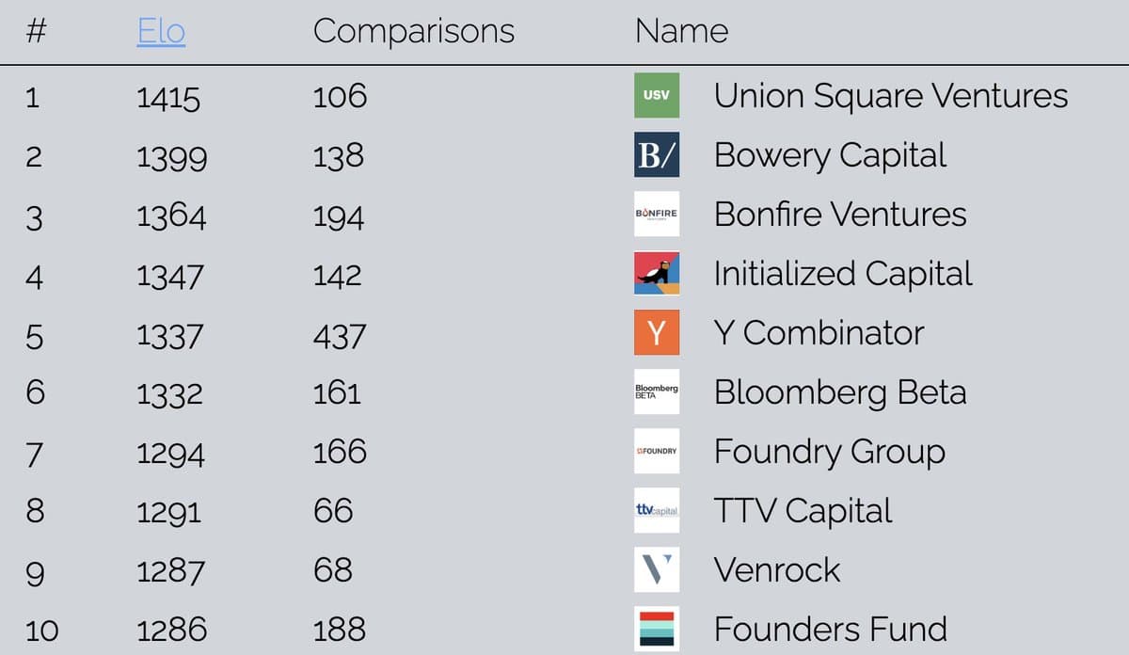
Task: Open the Union Square Ventures name
Action: pos(891,96)
